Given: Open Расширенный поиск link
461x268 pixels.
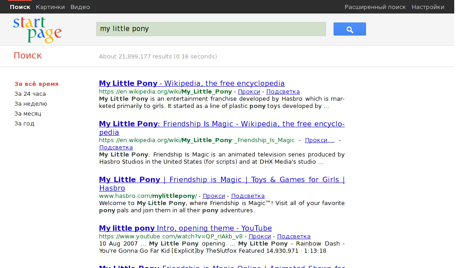Looking at the screenshot, I should (x=375, y=7).
